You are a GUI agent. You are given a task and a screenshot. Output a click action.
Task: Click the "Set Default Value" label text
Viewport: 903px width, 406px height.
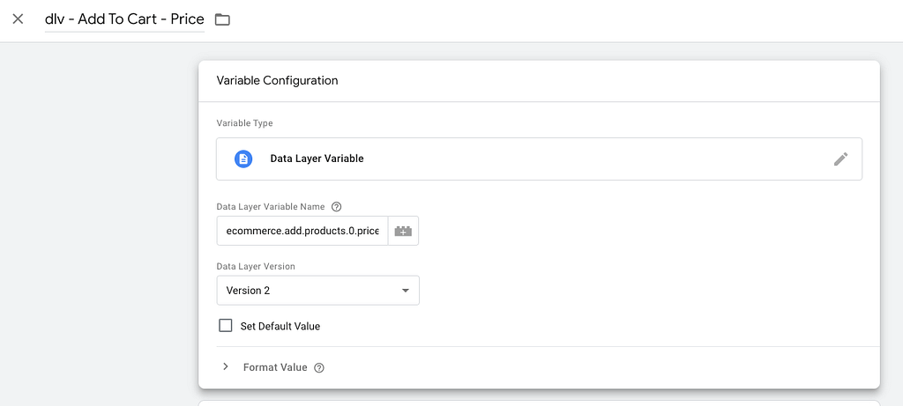[x=280, y=326]
